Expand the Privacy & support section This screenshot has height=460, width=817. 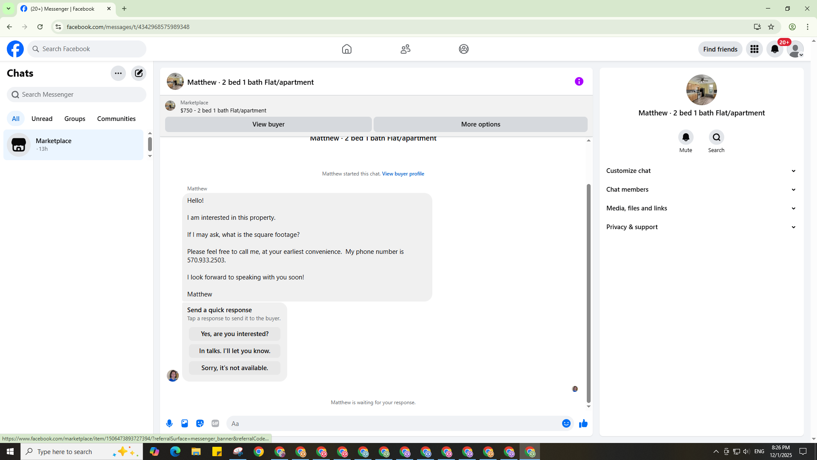(701, 227)
